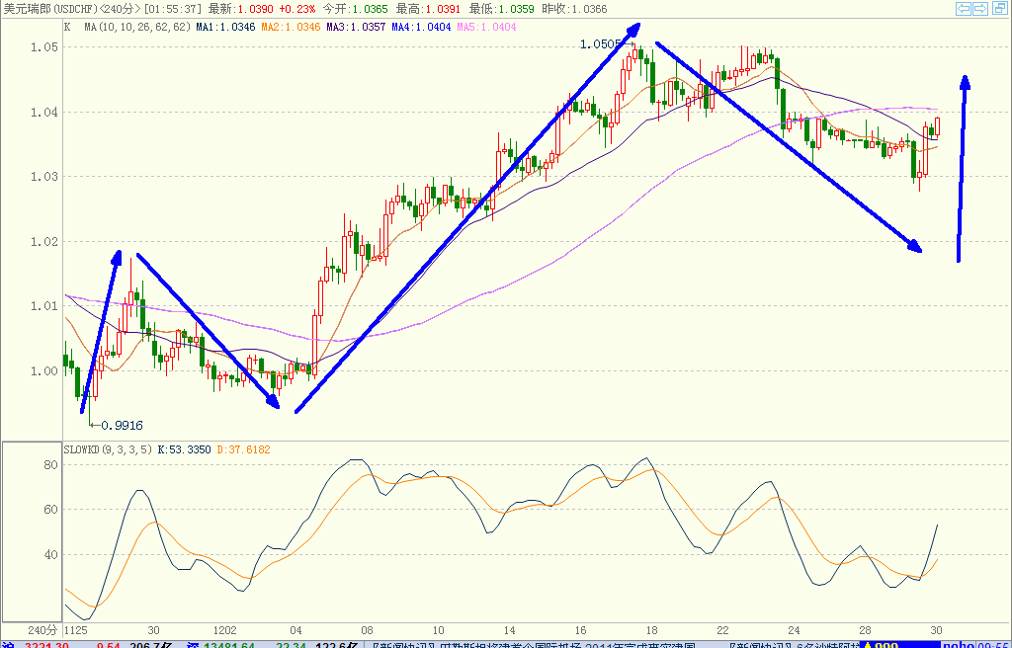Viewport: 1012px width, 648px height.
Task: Click the MA1:1.0346 legend entry
Action: [226, 27]
